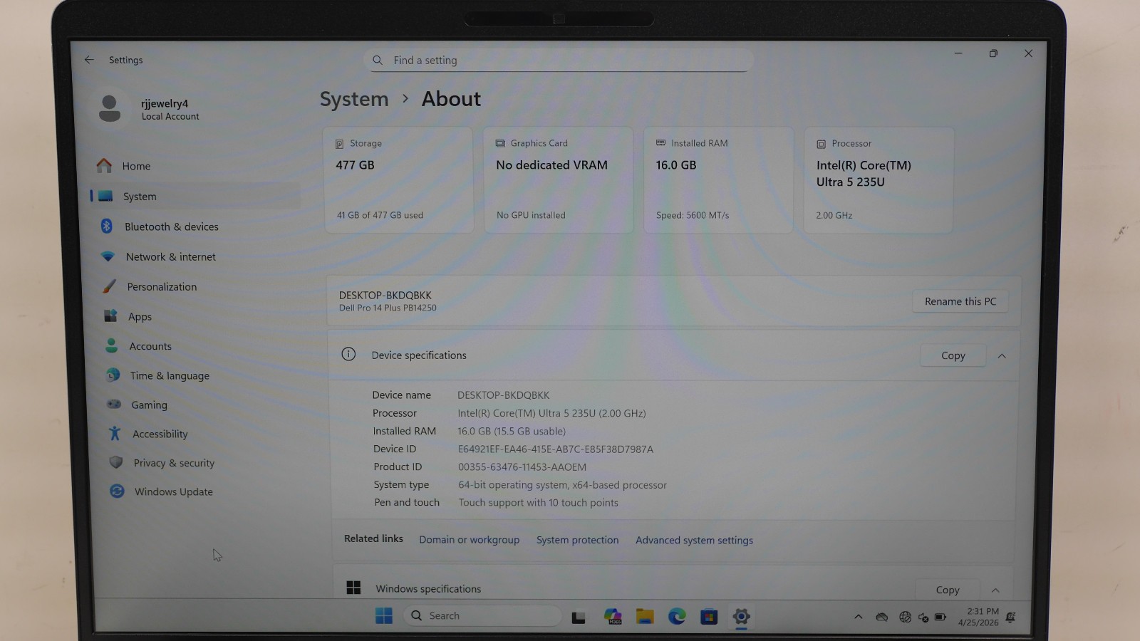Click the Apps grid icon in the sidebar

tap(110, 316)
